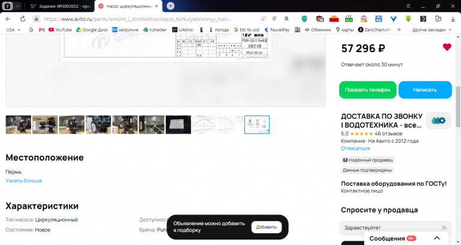Open the green download arrow extension
This screenshot has width=461, height=245.
tap(408, 19)
